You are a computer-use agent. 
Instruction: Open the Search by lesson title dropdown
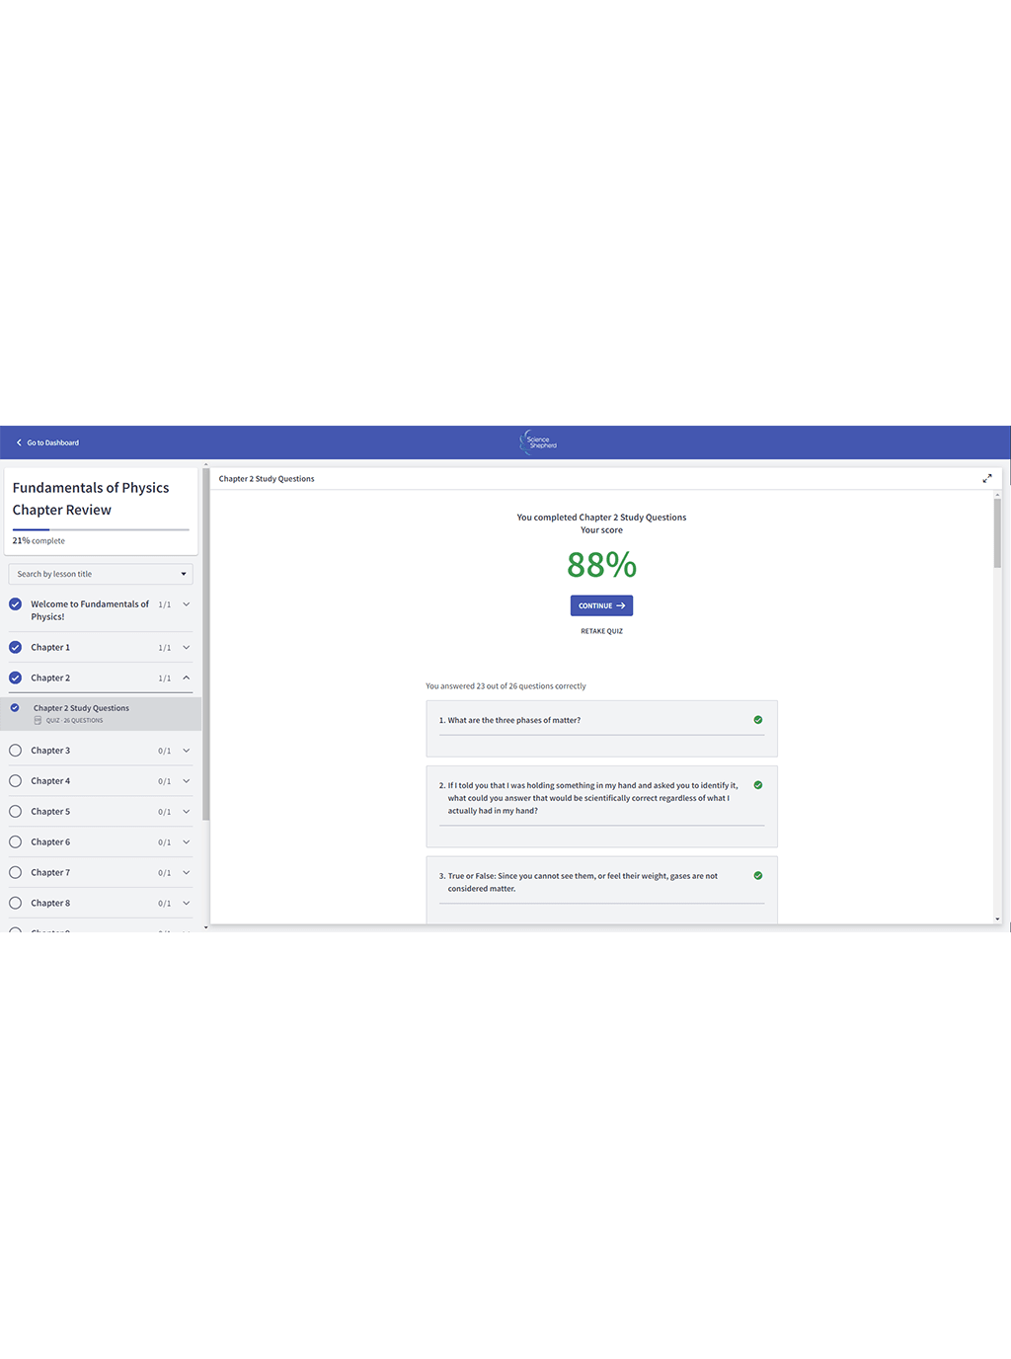pyautogui.click(x=100, y=574)
